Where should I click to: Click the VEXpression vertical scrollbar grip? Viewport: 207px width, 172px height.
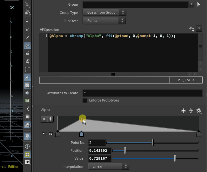point(200,47)
